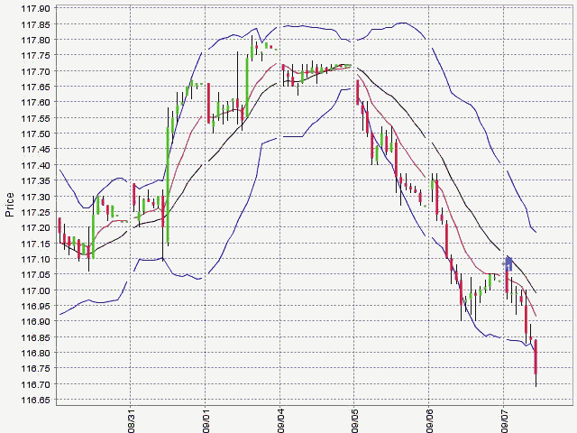Viewport: 577px width, 433px height.
Task: Select the 117.10 price label
Action: [x=36, y=259]
